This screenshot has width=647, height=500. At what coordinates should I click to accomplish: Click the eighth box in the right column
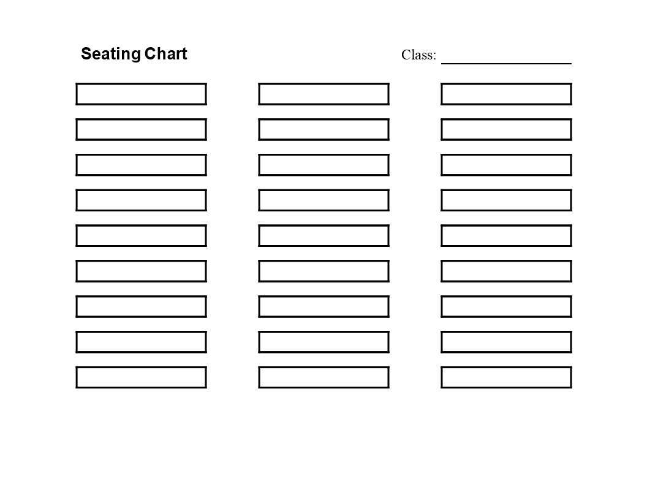click(506, 342)
